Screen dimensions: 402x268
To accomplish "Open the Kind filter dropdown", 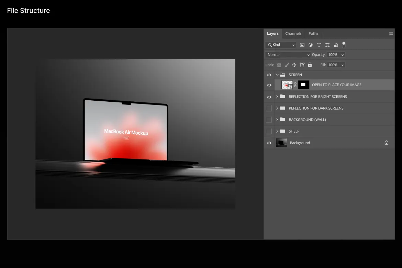I will coord(281,45).
